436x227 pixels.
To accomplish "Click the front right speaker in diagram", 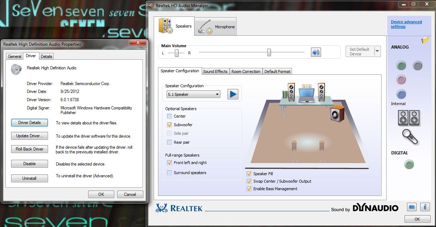I will tap(321, 92).
